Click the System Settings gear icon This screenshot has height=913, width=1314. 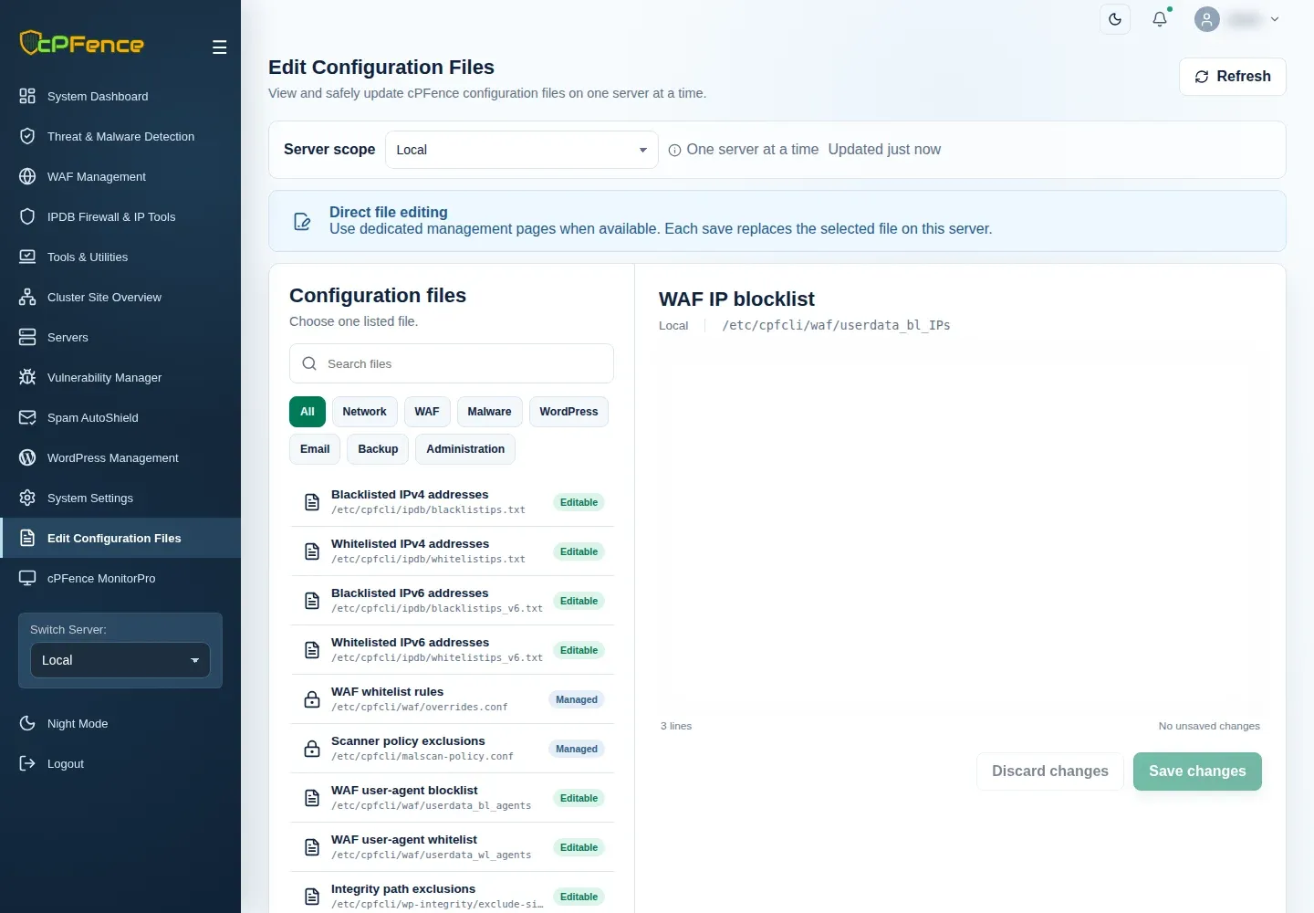click(27, 498)
